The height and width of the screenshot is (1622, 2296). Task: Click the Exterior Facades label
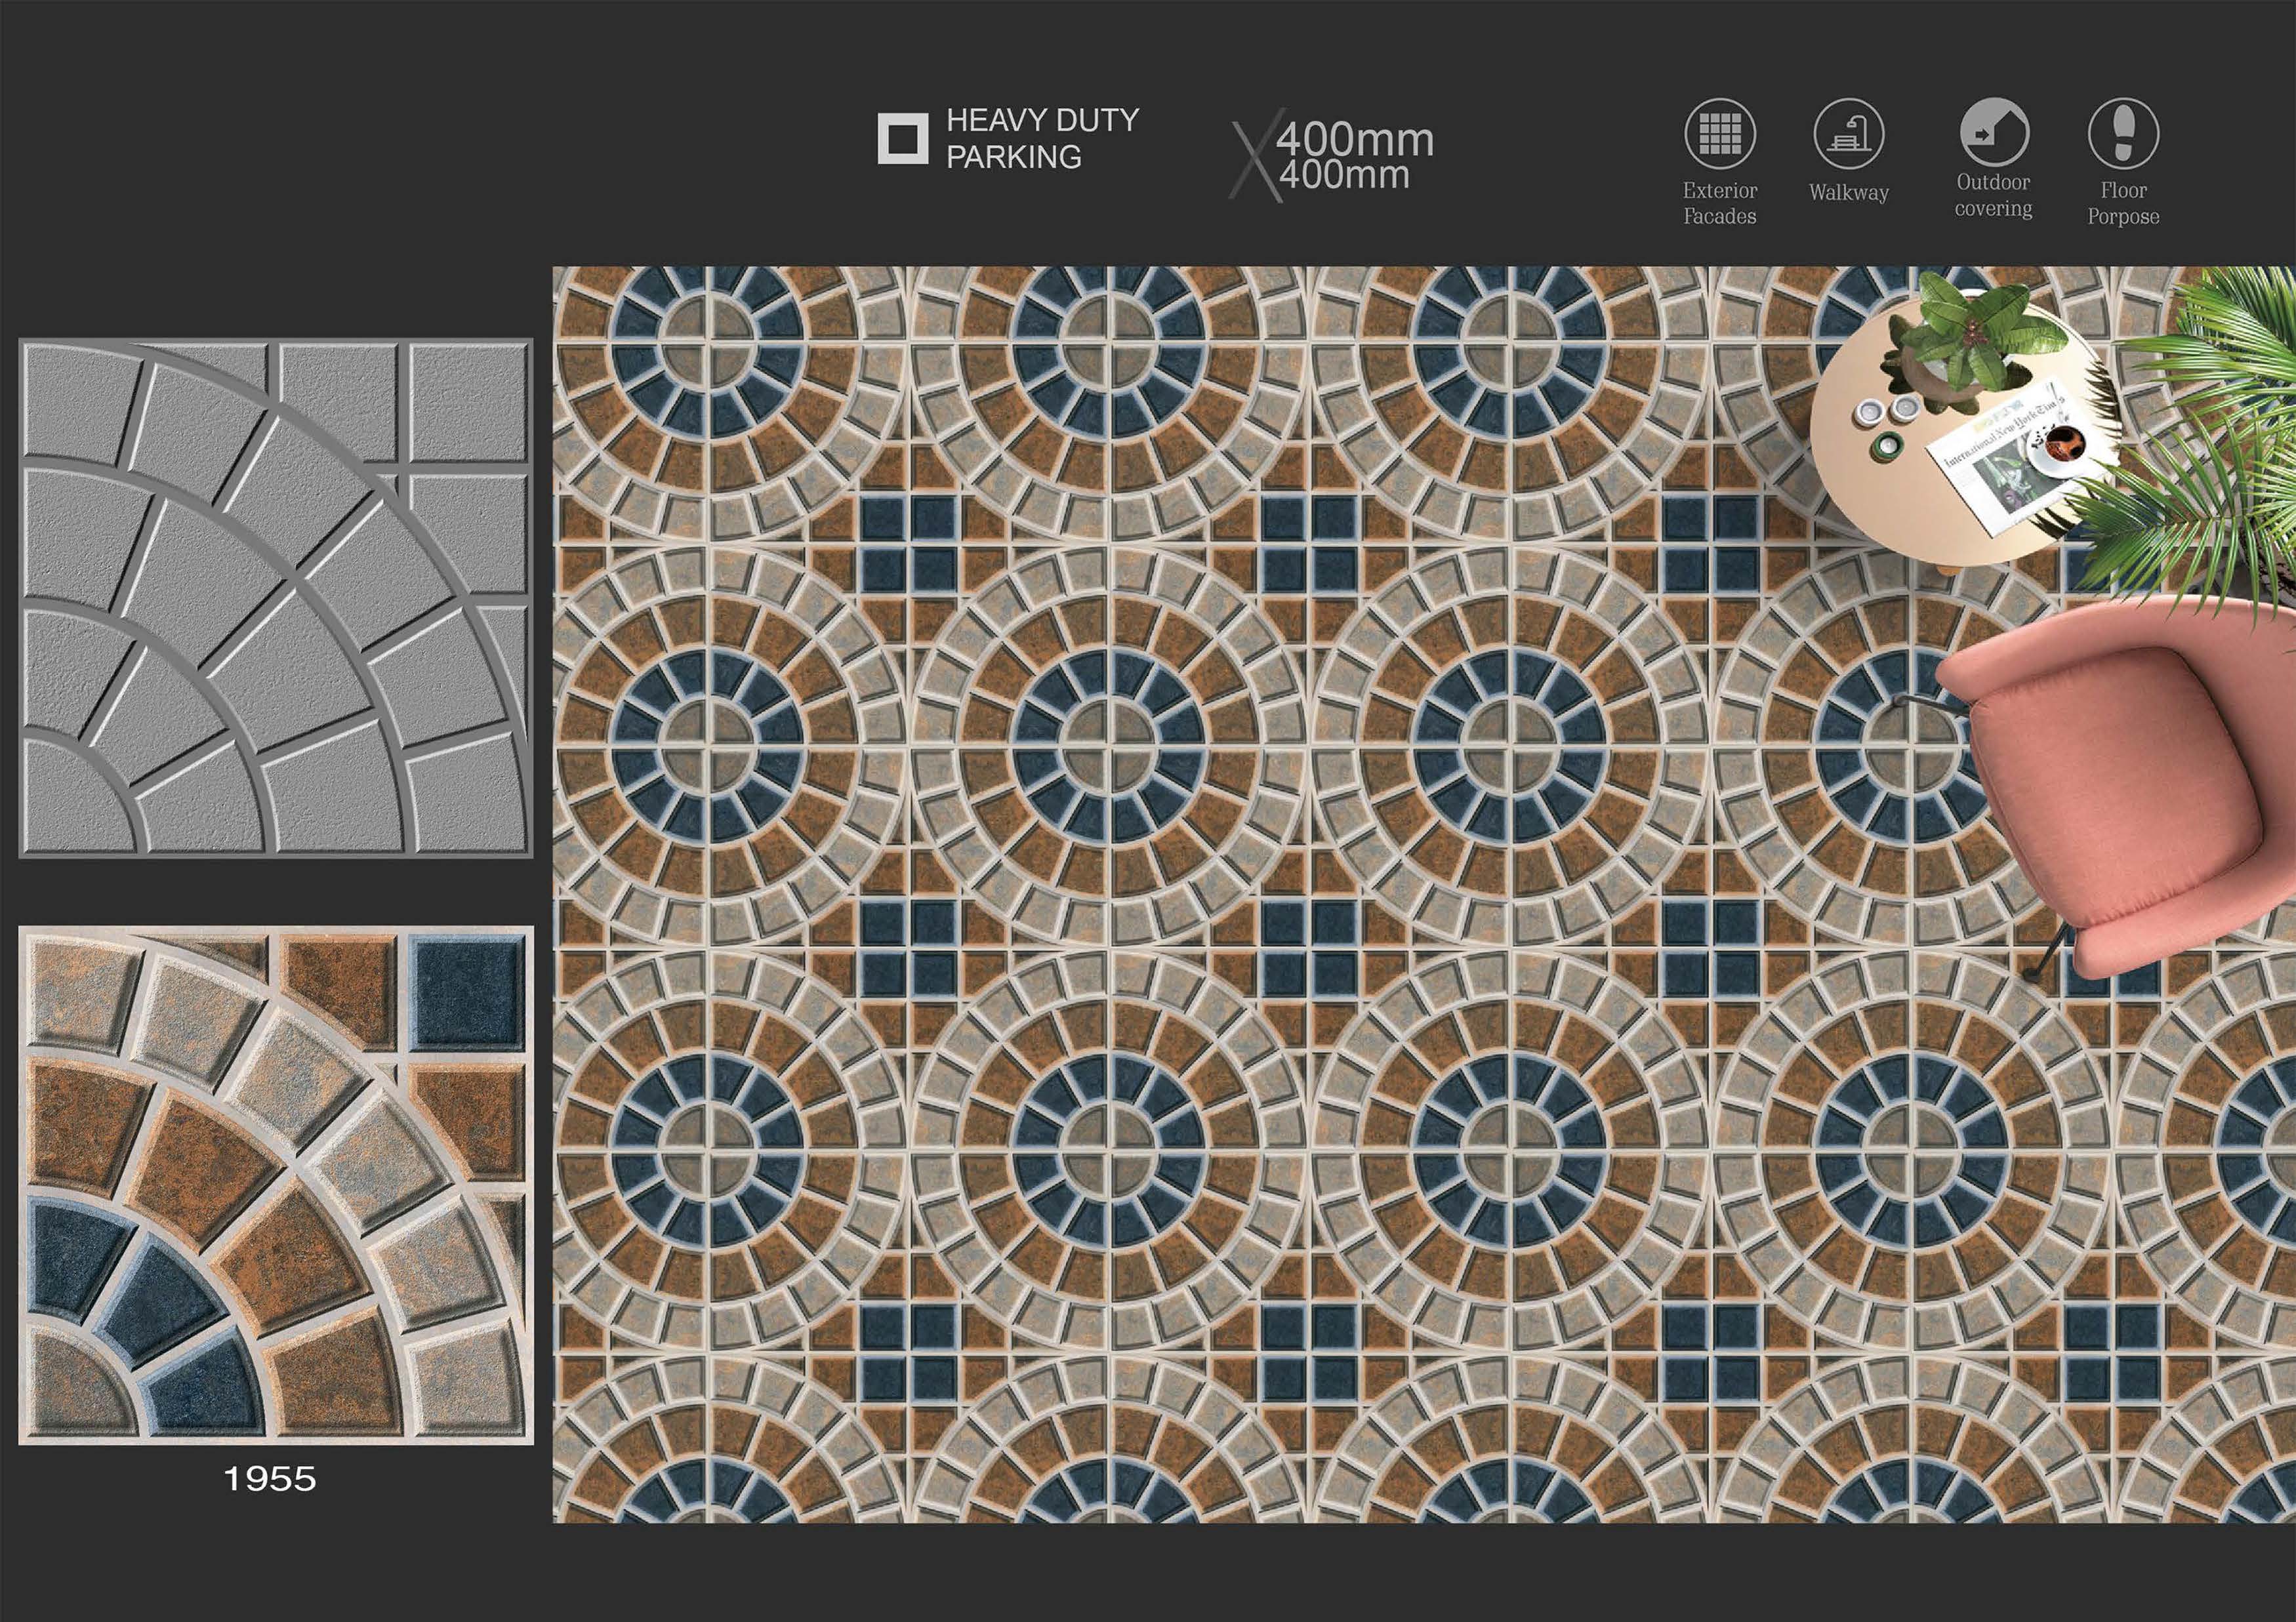click(x=1719, y=203)
